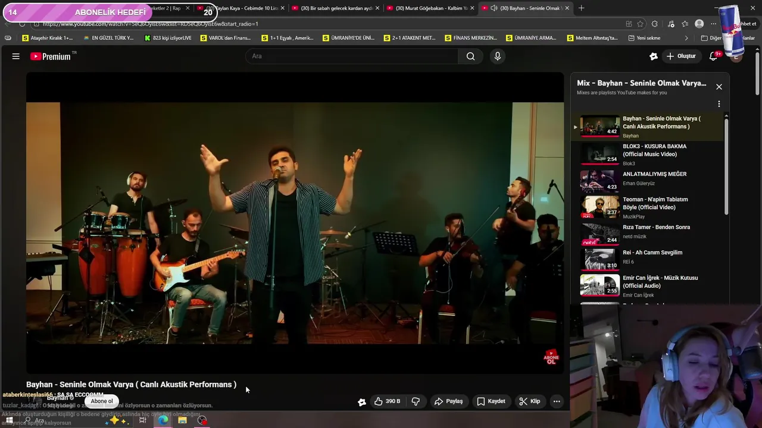The width and height of the screenshot is (762, 428).
Task: Add page to favorites star
Action: point(640,24)
